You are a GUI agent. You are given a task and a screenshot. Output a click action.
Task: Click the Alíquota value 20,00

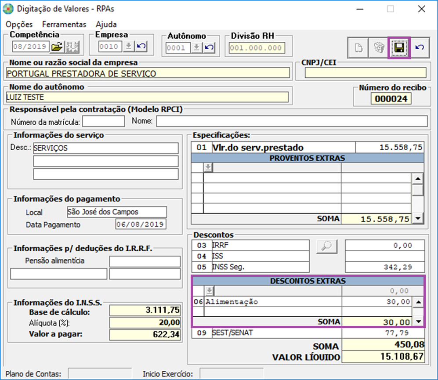pyautogui.click(x=145, y=322)
